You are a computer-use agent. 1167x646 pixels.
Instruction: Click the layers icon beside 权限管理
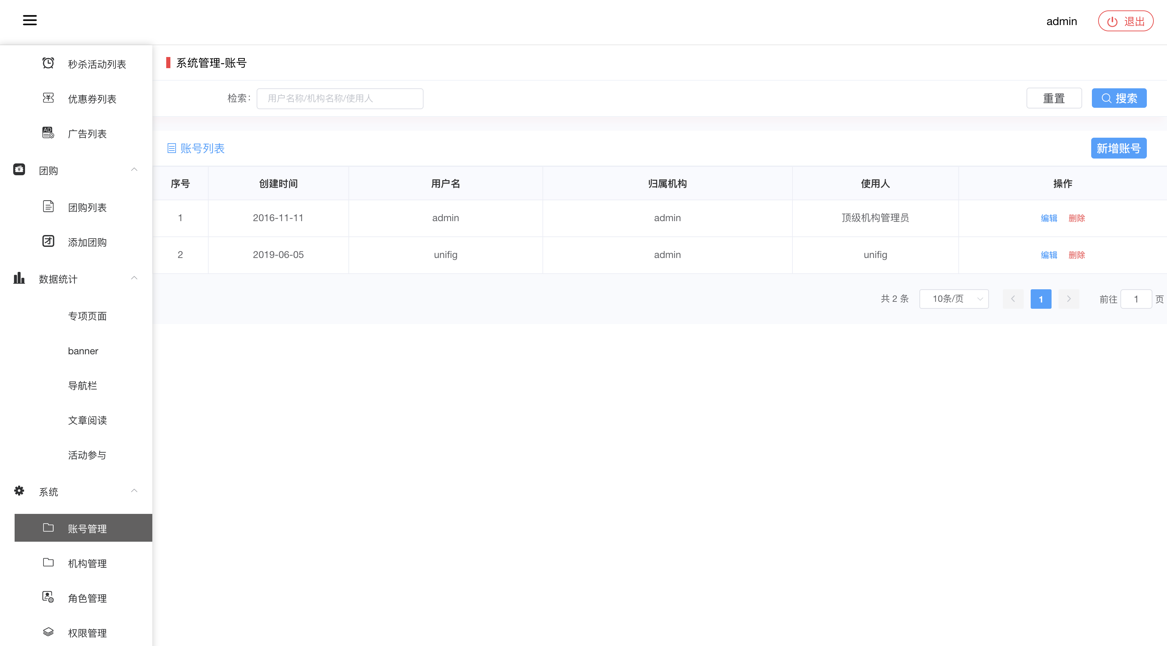pos(48,631)
